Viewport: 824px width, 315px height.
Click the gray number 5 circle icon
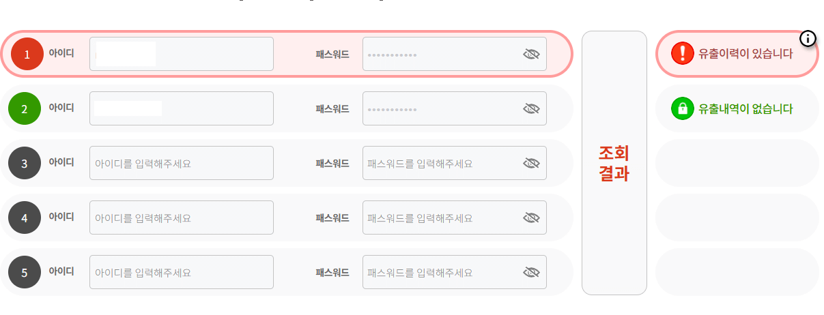25,272
